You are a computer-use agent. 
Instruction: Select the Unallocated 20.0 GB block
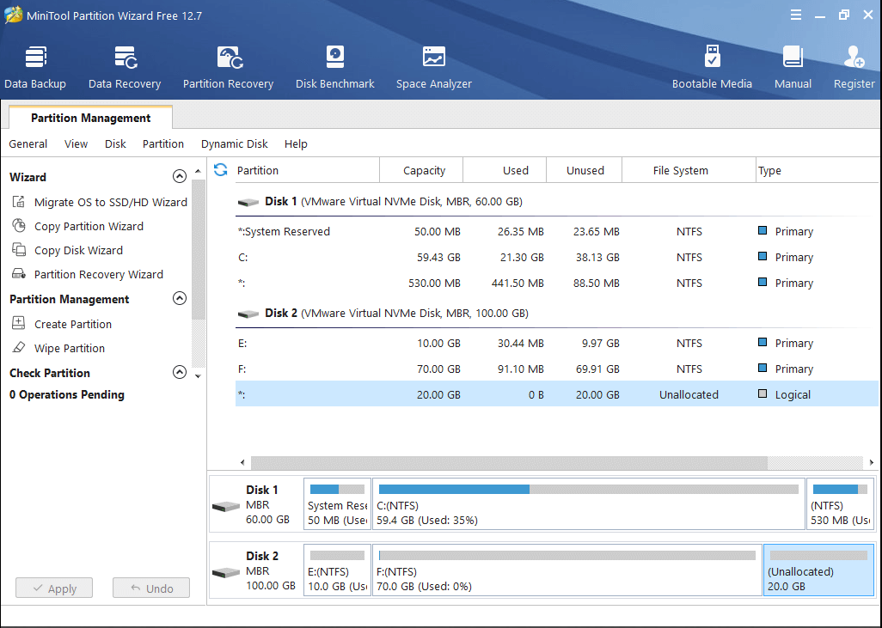click(x=818, y=570)
